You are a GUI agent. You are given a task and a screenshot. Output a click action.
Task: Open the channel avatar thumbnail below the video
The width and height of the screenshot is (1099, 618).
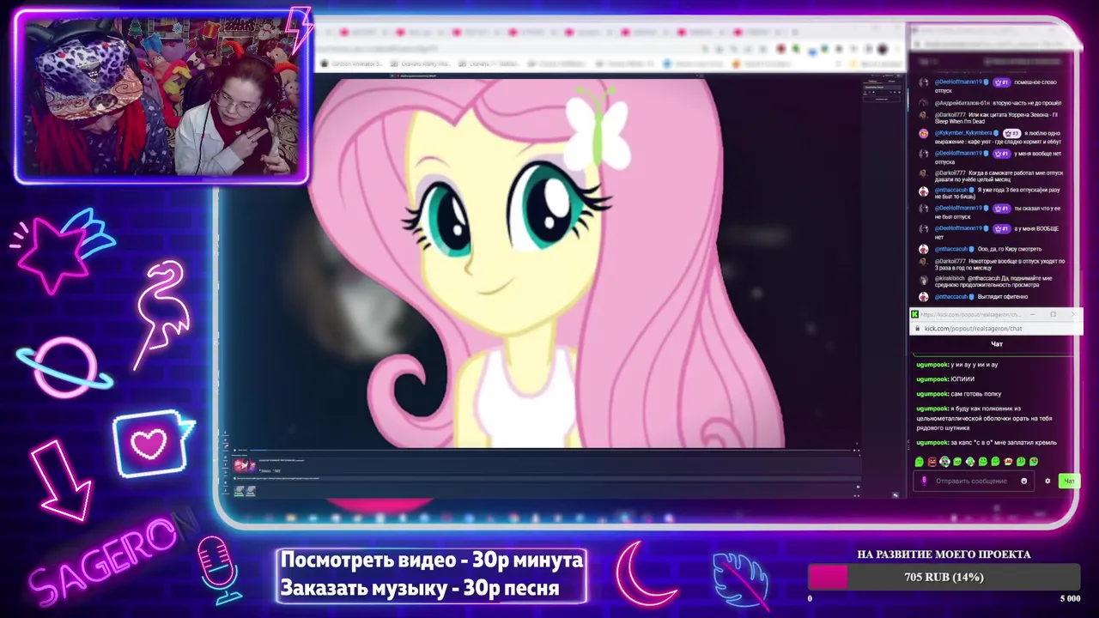tap(243, 465)
